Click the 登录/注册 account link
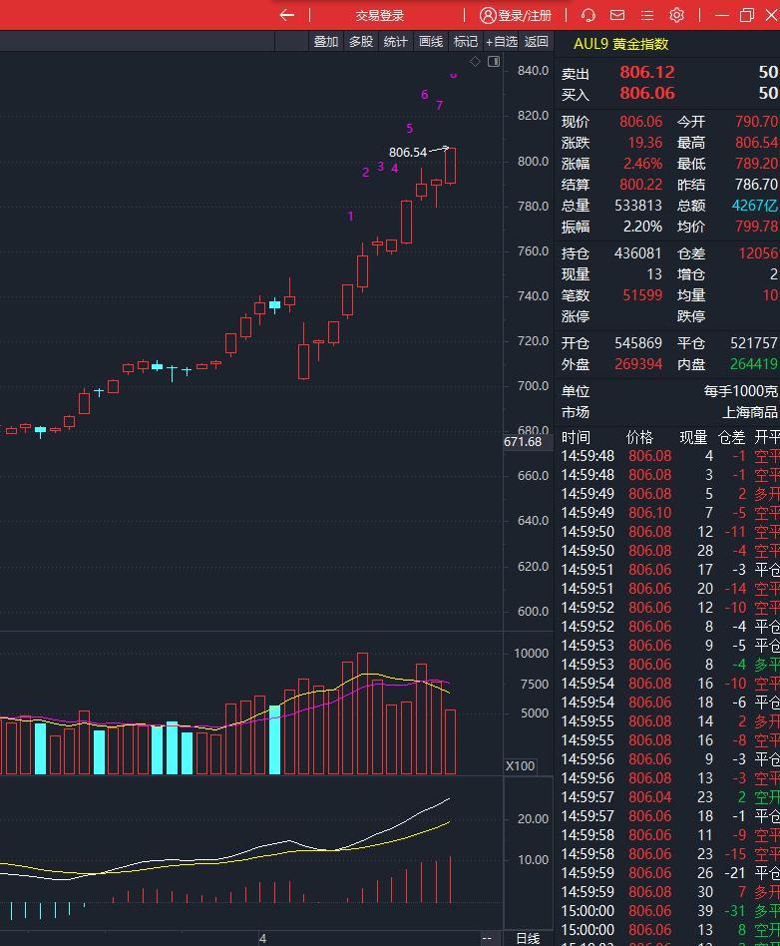This screenshot has height=946, width=780. pyautogui.click(x=516, y=15)
